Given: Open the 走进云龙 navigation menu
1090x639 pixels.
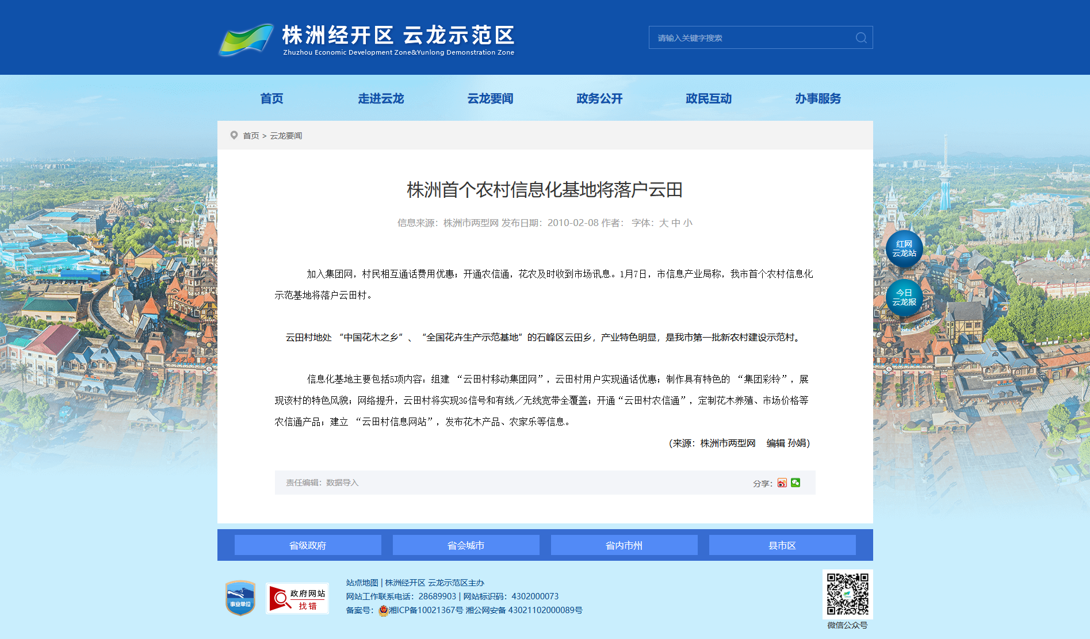Looking at the screenshot, I should pos(381,98).
